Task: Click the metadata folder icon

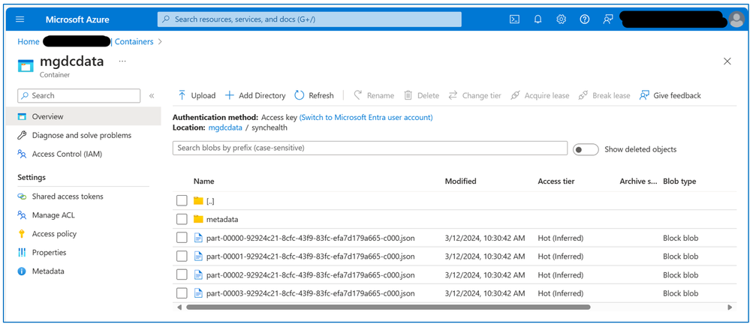Action: tap(198, 219)
